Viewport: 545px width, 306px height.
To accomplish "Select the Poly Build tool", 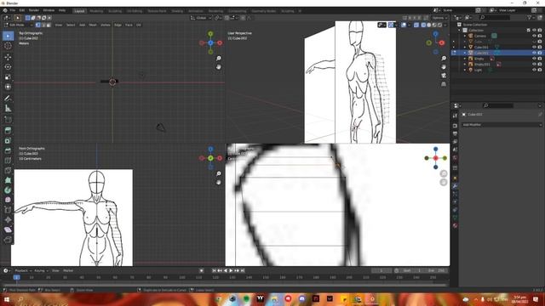I will (x=8, y=180).
